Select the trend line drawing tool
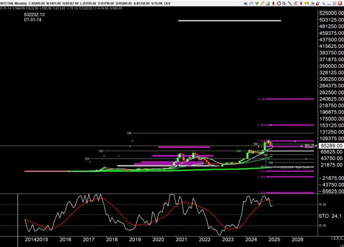This screenshot has width=344, height=247. coord(290,3)
